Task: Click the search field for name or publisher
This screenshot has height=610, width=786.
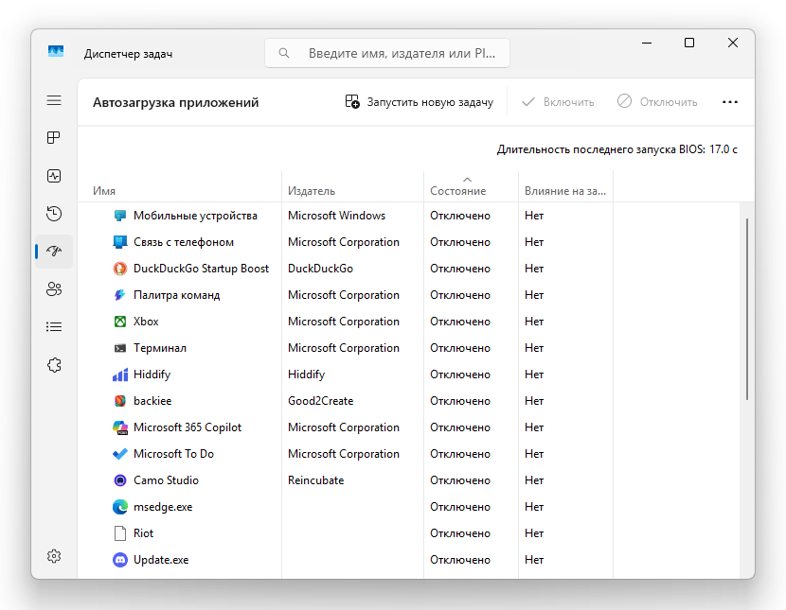Action: (x=387, y=53)
